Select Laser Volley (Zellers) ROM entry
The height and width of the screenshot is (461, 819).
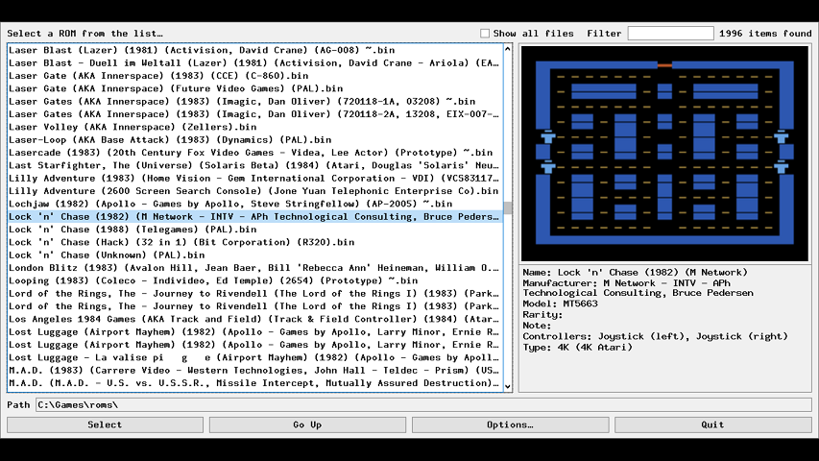(254, 127)
